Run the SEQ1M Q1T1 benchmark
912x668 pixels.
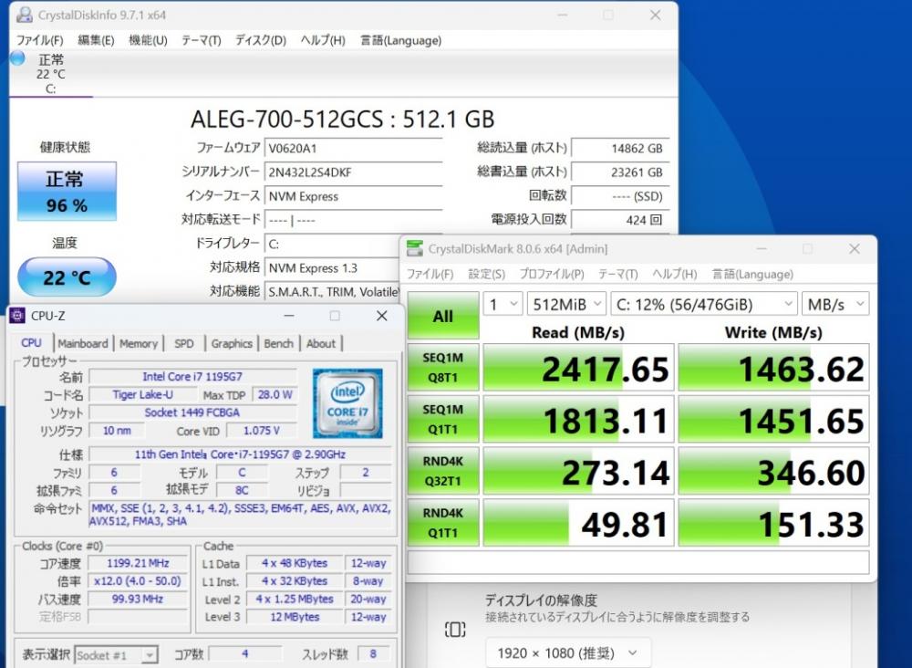[443, 419]
